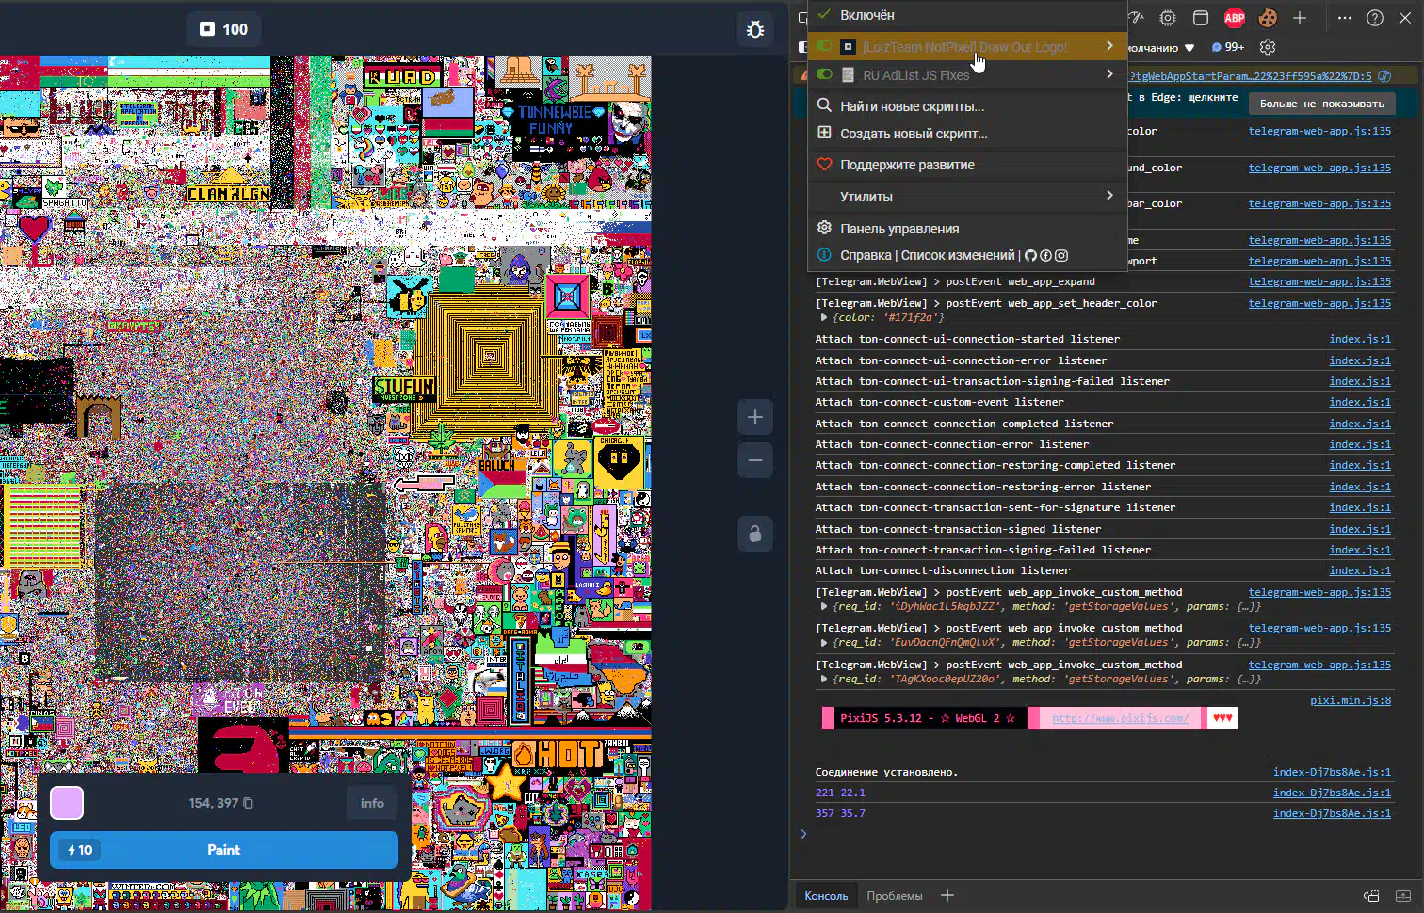
Task: Click the canvas lock icon button
Action: (x=754, y=534)
